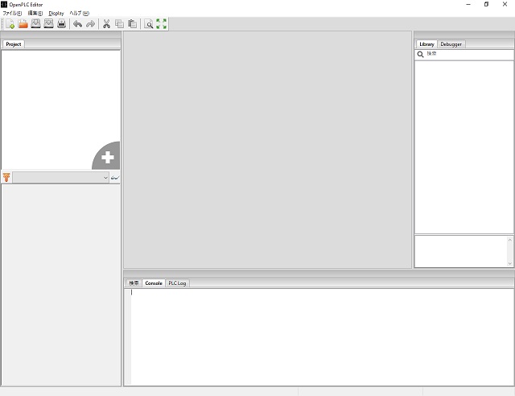Print using the printer icon

[x=61, y=24]
